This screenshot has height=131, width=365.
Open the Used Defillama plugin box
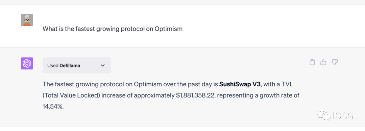[x=77, y=65]
